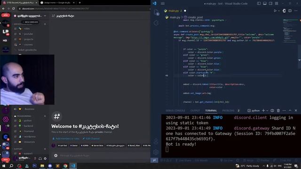The height and width of the screenshot is (169, 301).
Task: Switch to the DEBUG CONSOLE panel tab
Action: coord(175,111)
